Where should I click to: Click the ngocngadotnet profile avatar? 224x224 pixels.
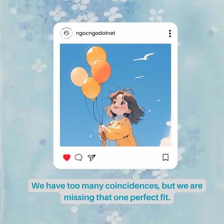[66, 33]
